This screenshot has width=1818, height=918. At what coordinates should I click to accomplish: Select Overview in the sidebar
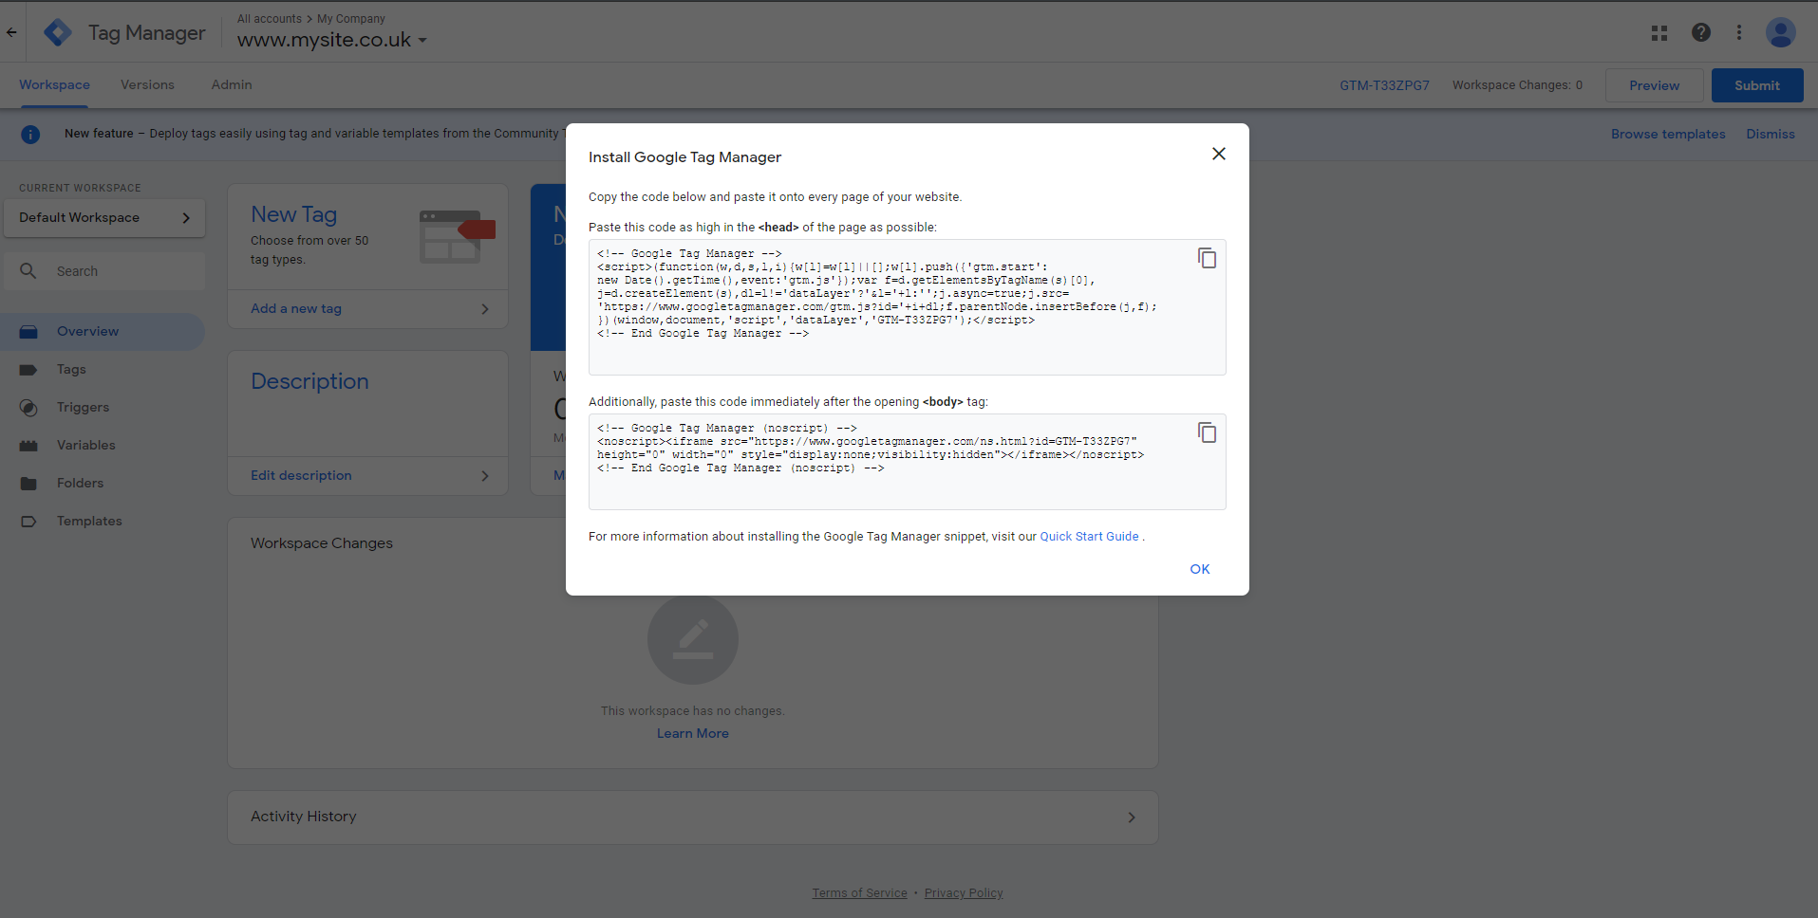pos(103,332)
